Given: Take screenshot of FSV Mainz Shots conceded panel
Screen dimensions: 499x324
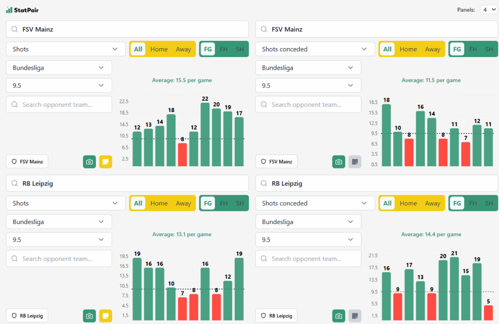Looking at the screenshot, I should [x=339, y=162].
